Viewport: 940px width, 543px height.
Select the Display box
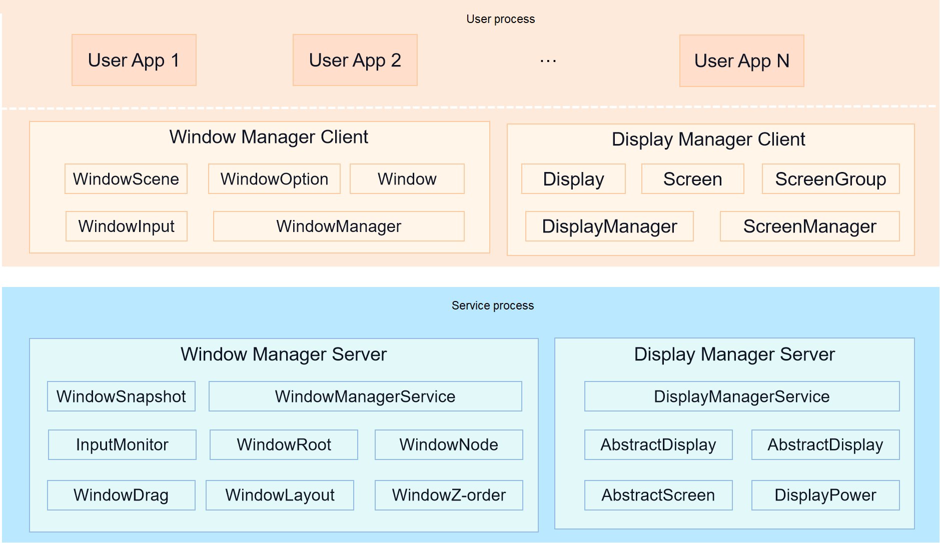click(573, 179)
